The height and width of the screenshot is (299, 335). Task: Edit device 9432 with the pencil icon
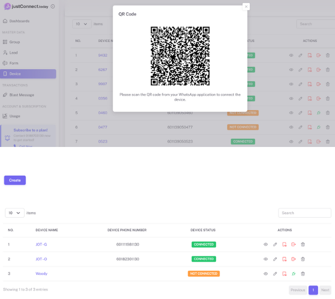tap(300, 56)
